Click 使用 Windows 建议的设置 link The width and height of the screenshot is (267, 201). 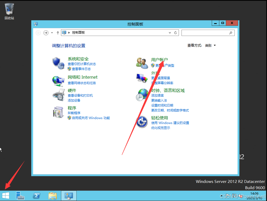[170, 123]
